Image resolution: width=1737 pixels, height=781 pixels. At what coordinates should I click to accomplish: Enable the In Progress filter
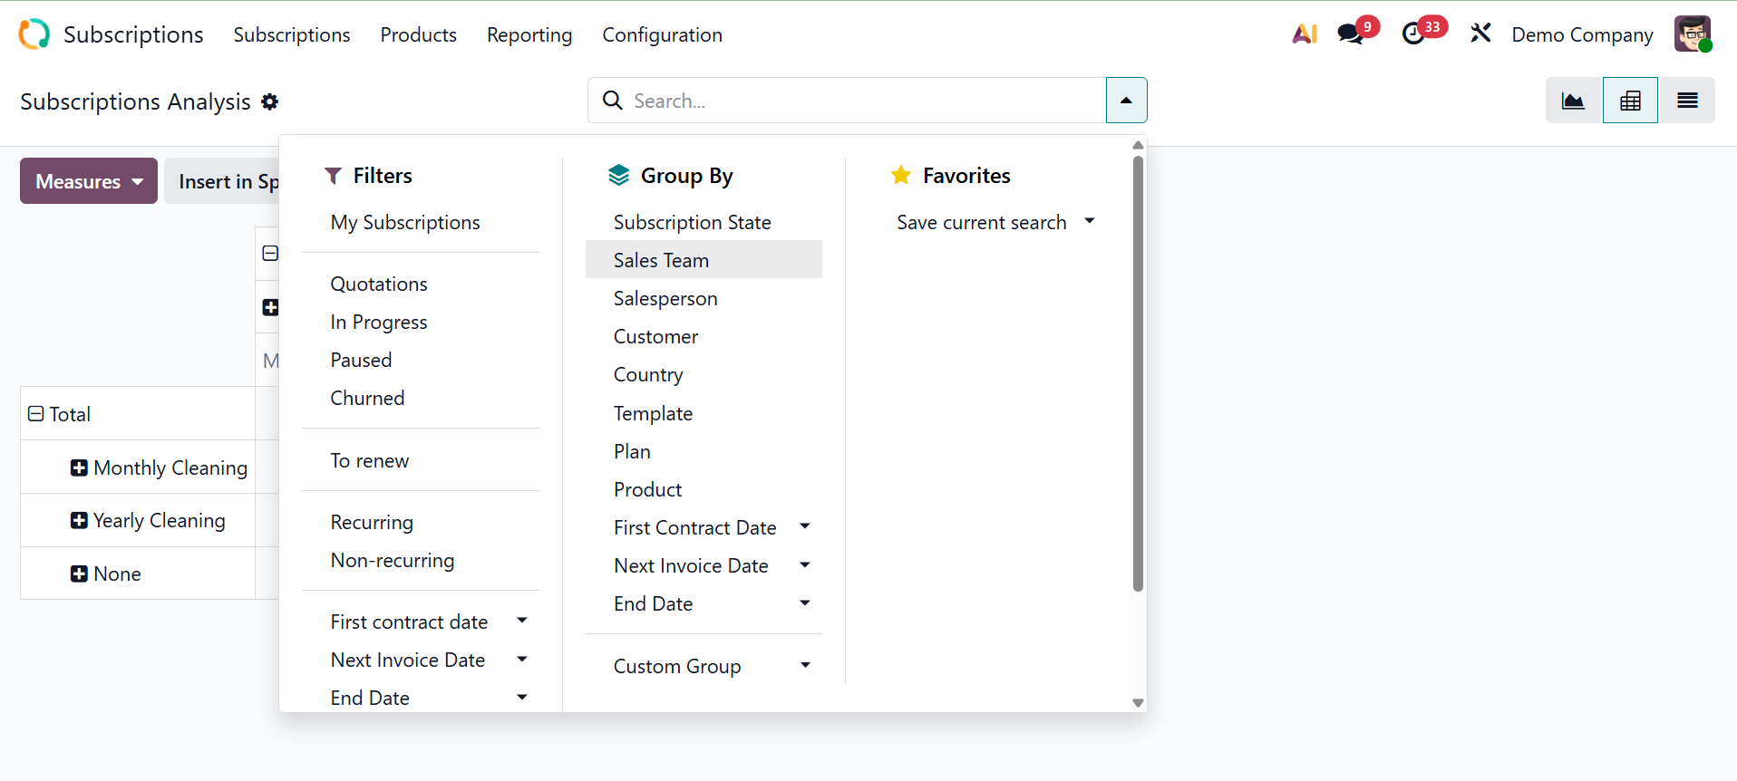click(379, 323)
